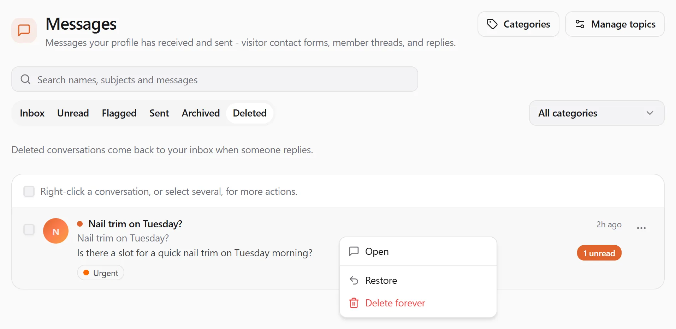Click the sliders icon in Manage topics
Image resolution: width=676 pixels, height=329 pixels.
coord(580,24)
